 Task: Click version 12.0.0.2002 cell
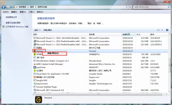155,55
